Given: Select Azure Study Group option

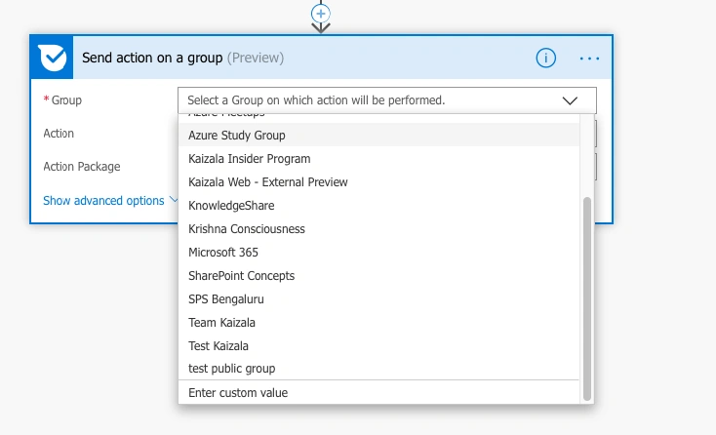Looking at the screenshot, I should [379, 136].
